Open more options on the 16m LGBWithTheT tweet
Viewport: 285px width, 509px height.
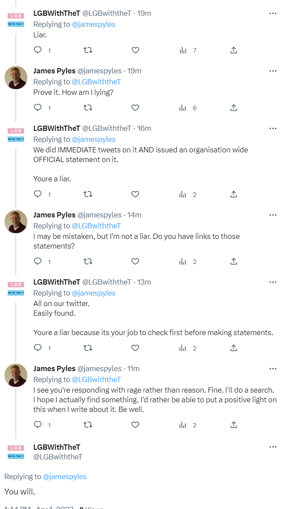click(x=273, y=128)
